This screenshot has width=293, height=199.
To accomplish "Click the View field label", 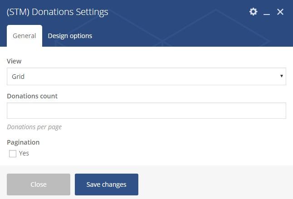I will pyautogui.click(x=14, y=61).
